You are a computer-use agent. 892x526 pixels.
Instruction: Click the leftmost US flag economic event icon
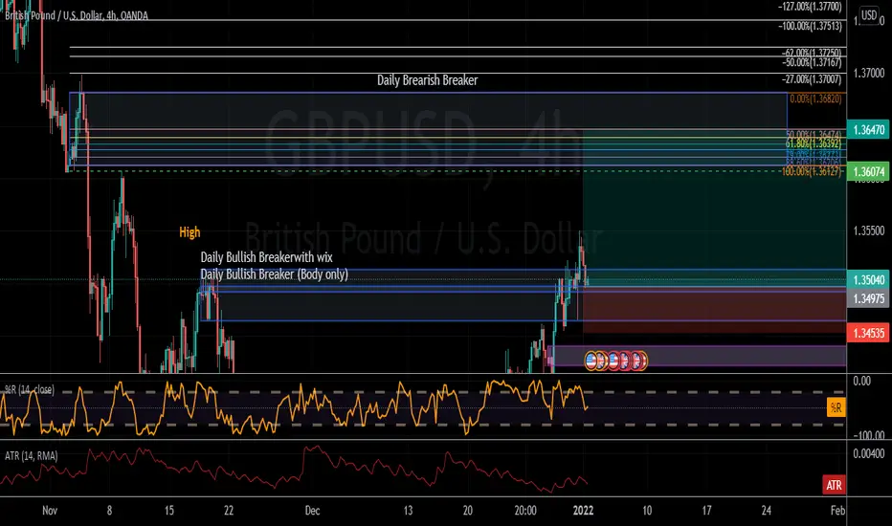coord(591,360)
